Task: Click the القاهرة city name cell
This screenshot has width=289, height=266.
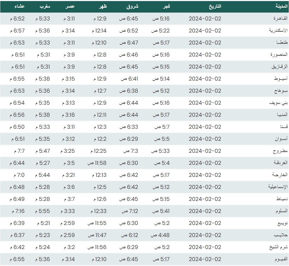Action: tap(281, 19)
